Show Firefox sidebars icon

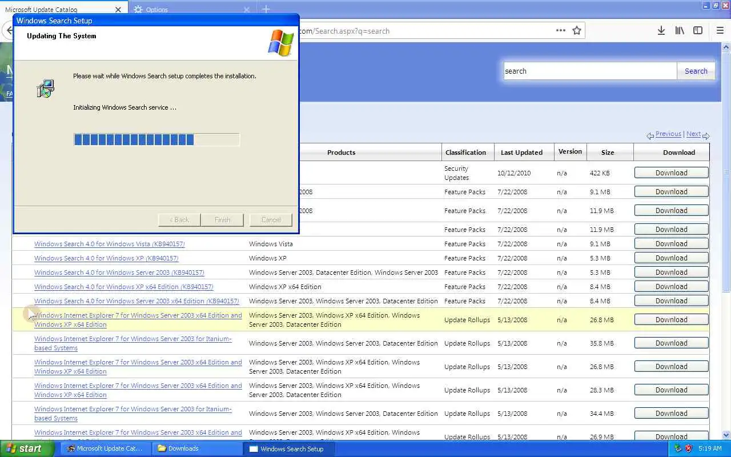tap(698, 31)
